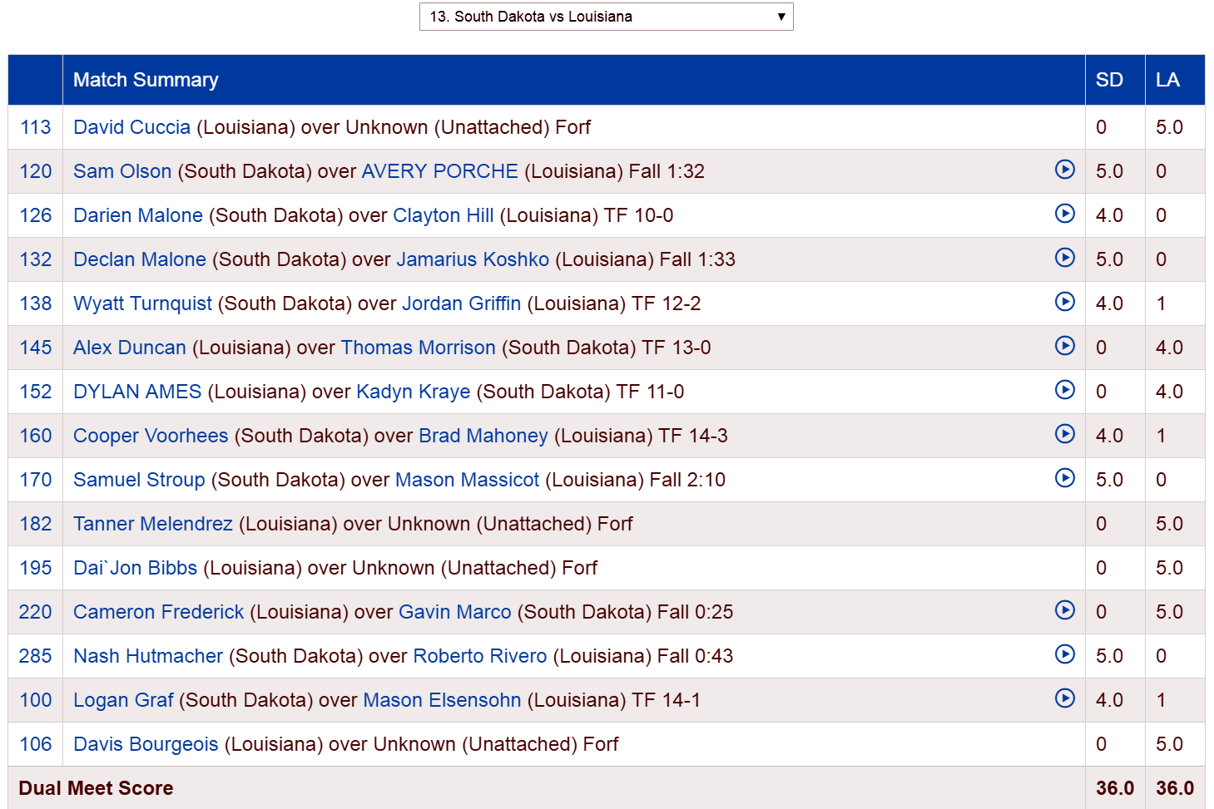This screenshot has width=1214, height=809.
Task: Open AVERY PORCHE wrestler link
Action: (x=440, y=171)
